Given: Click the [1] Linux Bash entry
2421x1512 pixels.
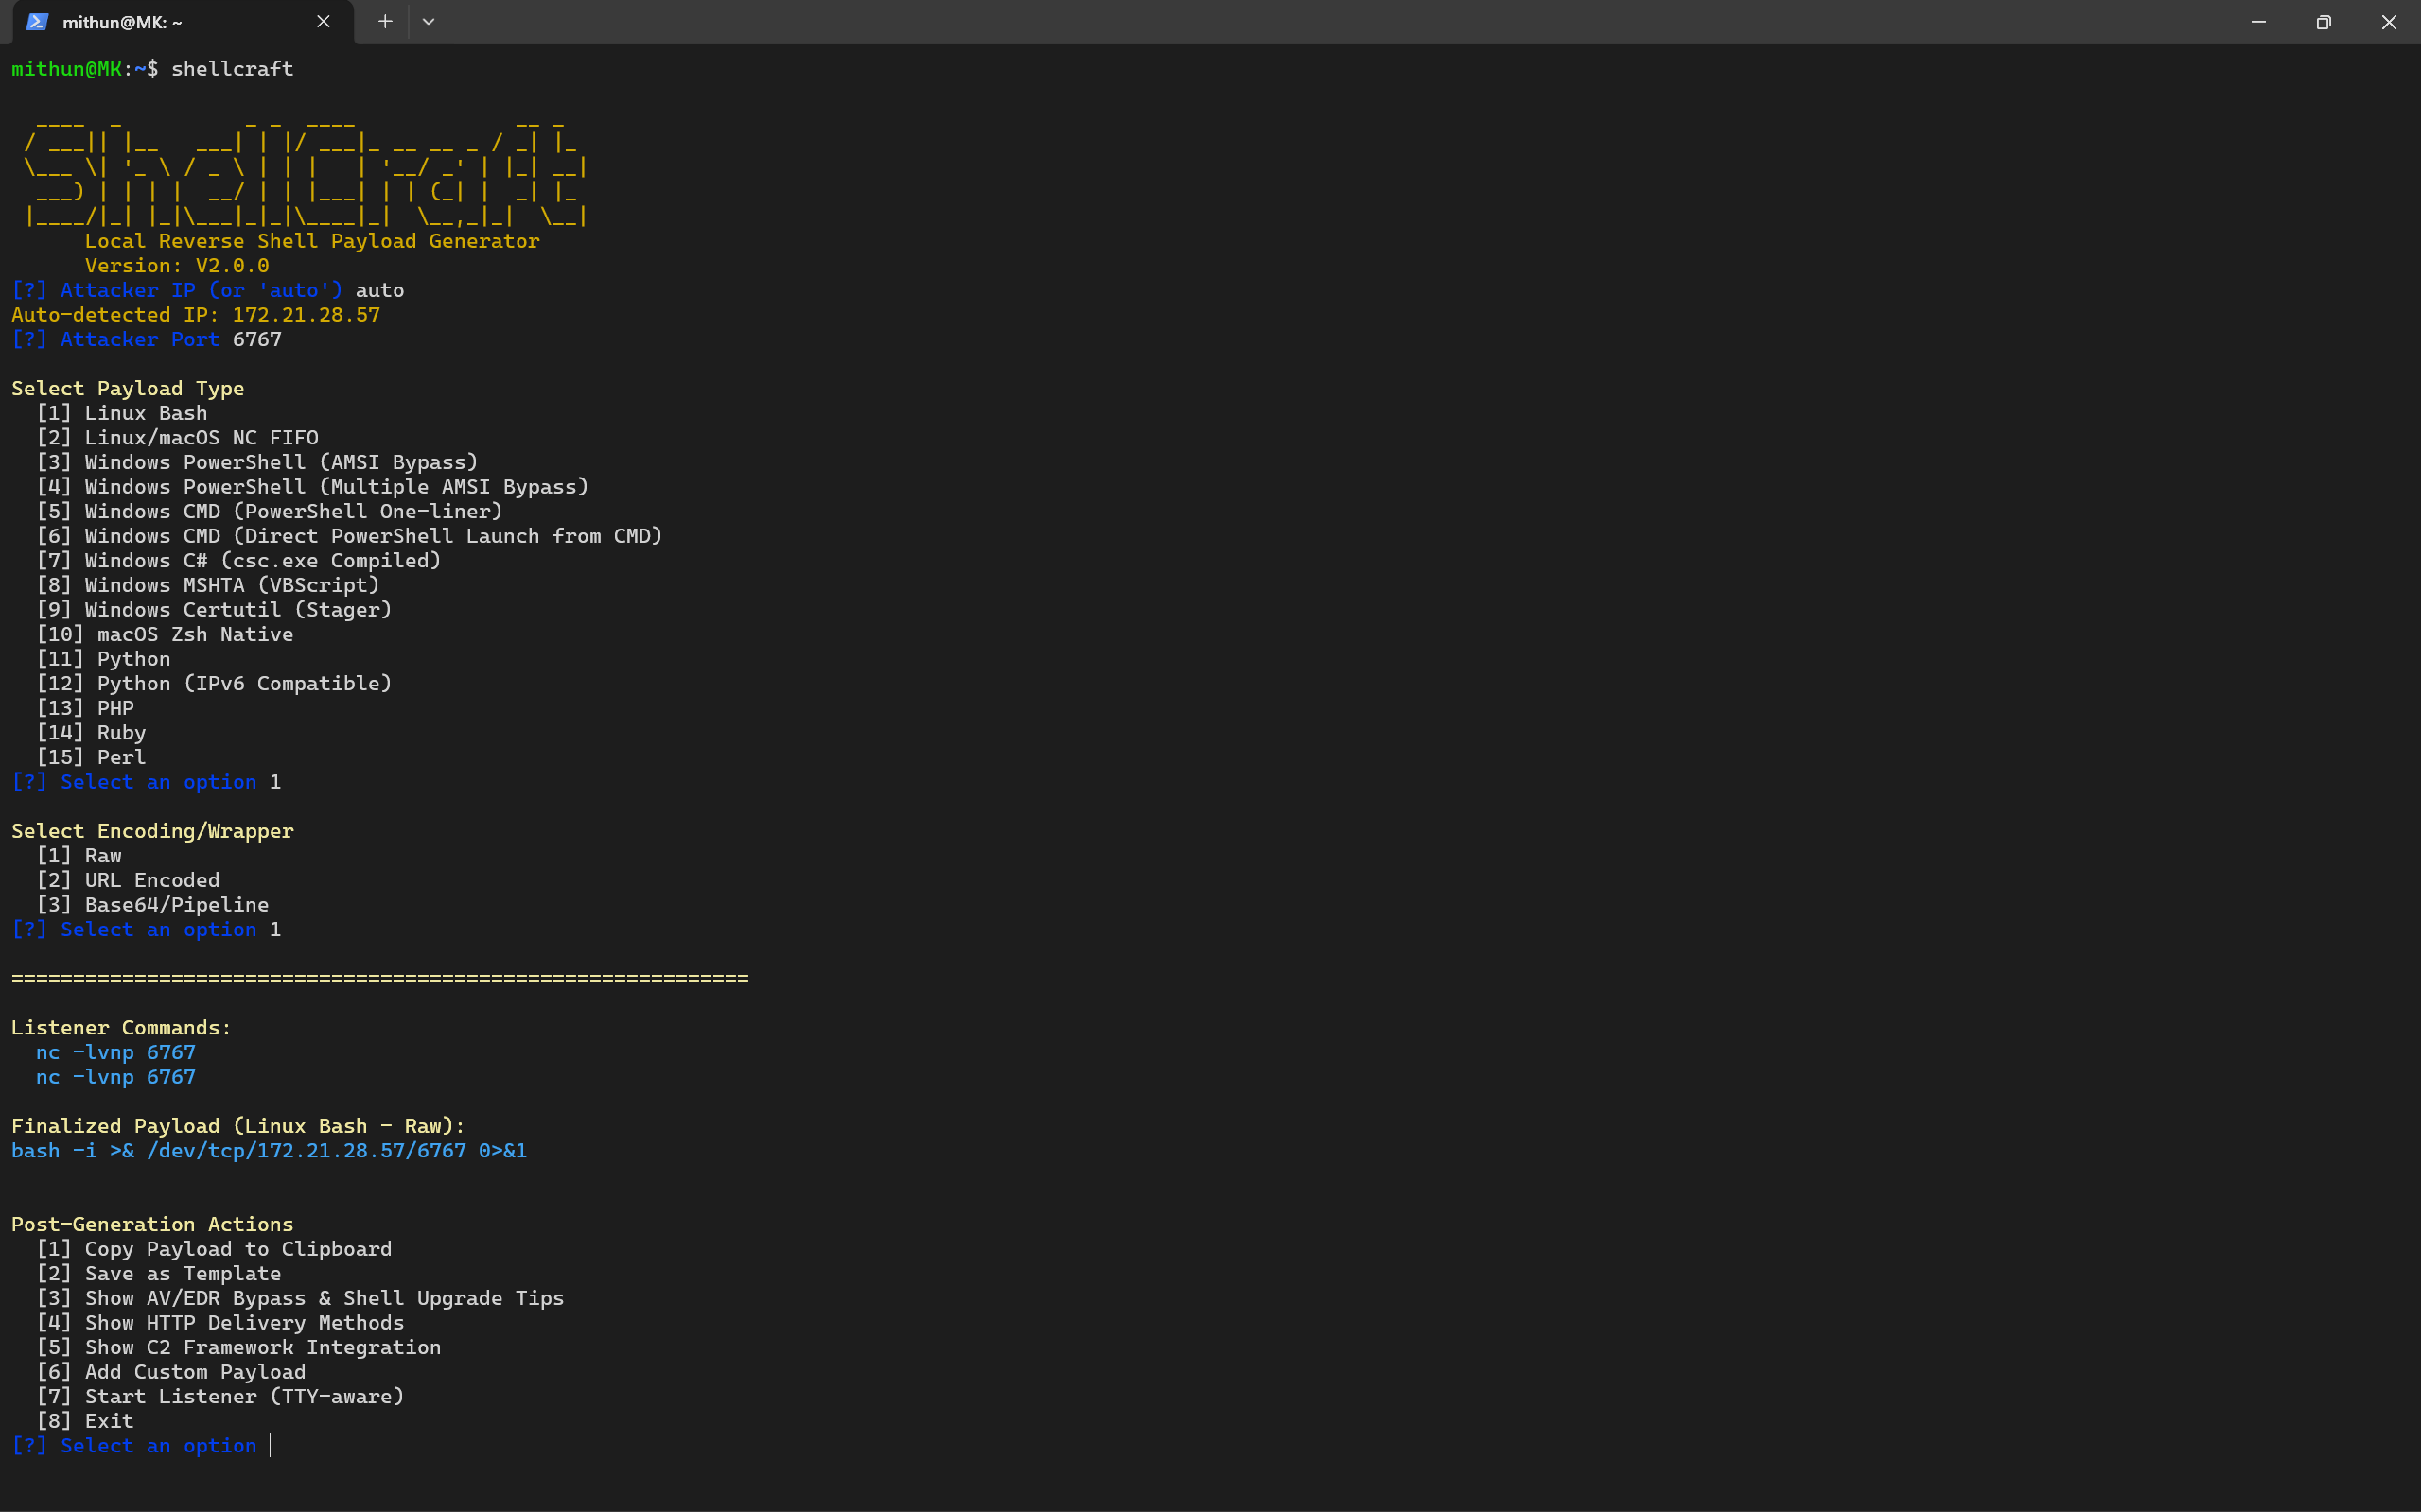Looking at the screenshot, I should coord(122,413).
